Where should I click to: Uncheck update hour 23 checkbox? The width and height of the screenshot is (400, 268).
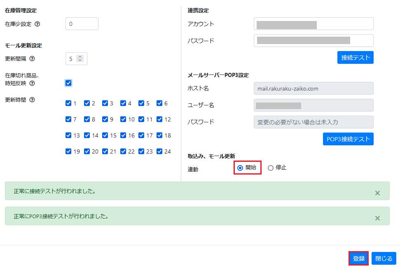pyautogui.click(x=141, y=151)
